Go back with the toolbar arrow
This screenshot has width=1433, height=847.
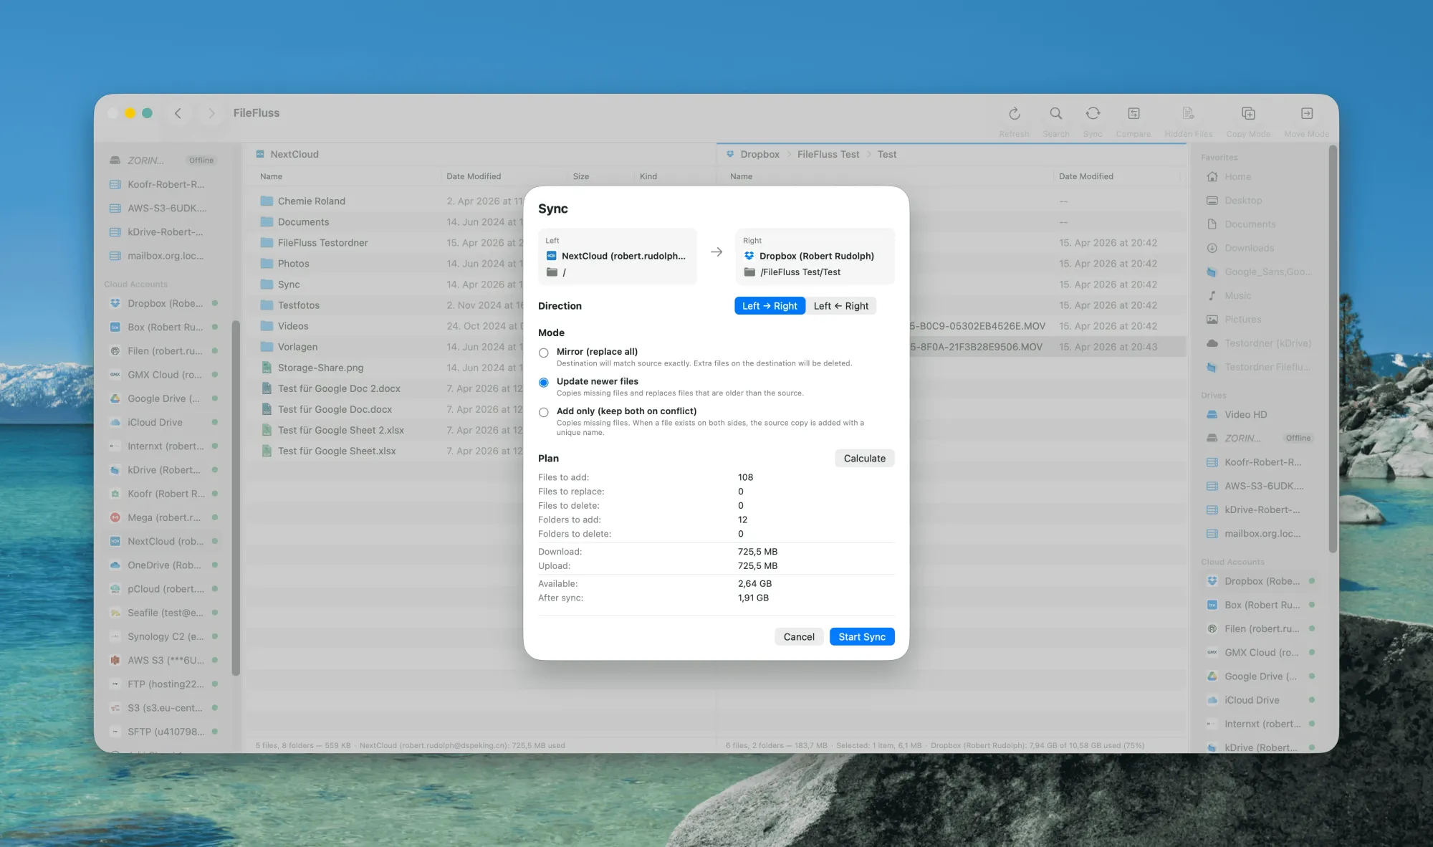click(178, 113)
